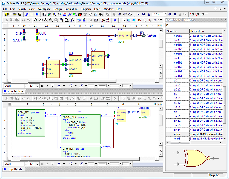
Task: Open the Simulation menu
Action: click(x=71, y=9)
